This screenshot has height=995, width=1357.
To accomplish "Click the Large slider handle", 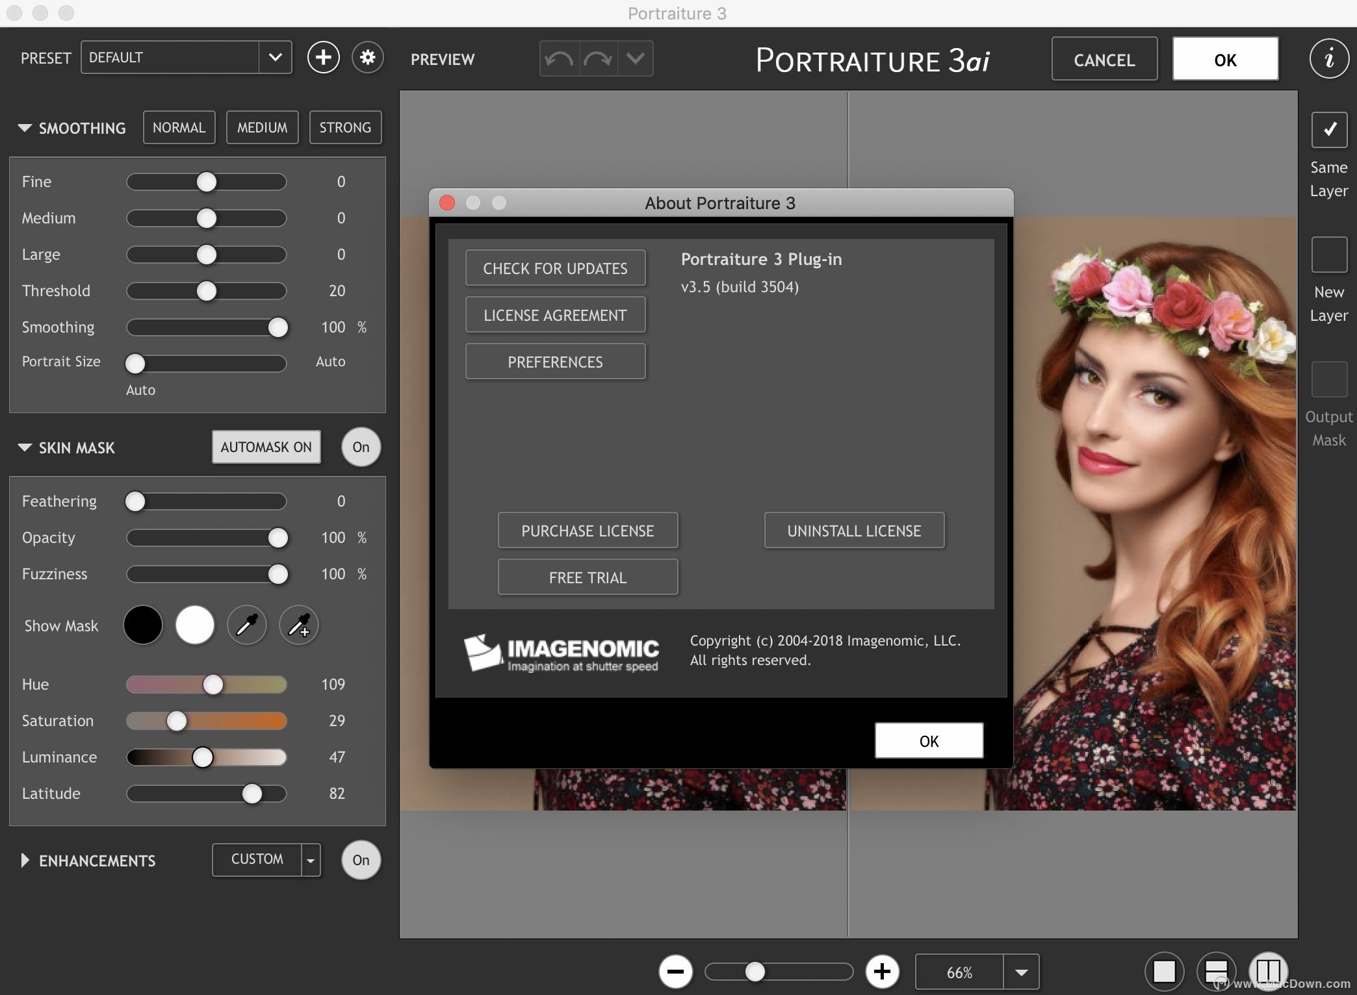I will click(x=207, y=255).
